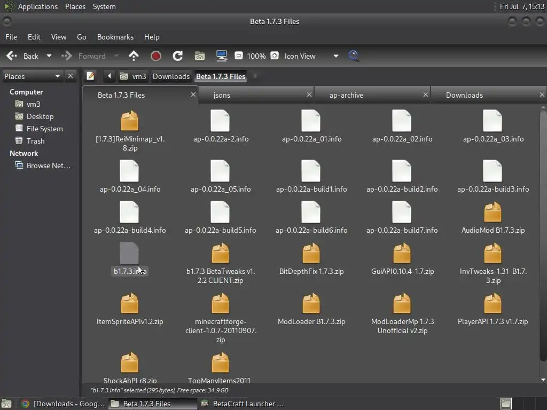Select the ItemSpriteAPIv1.2.zip archive

pos(130,309)
